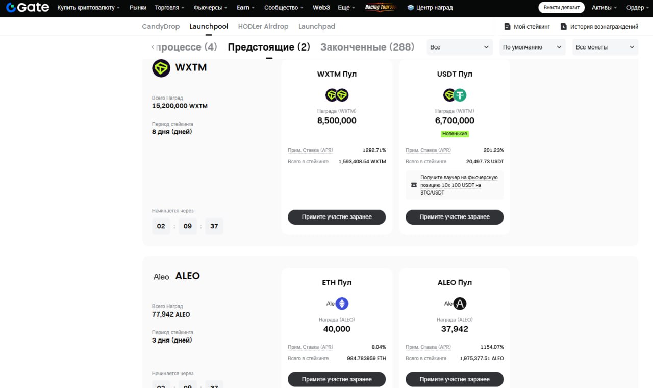
Task: Open the Web3 menu item
Action: click(x=321, y=8)
